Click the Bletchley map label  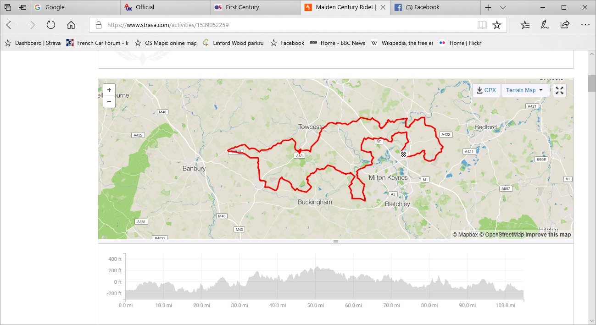397,204
